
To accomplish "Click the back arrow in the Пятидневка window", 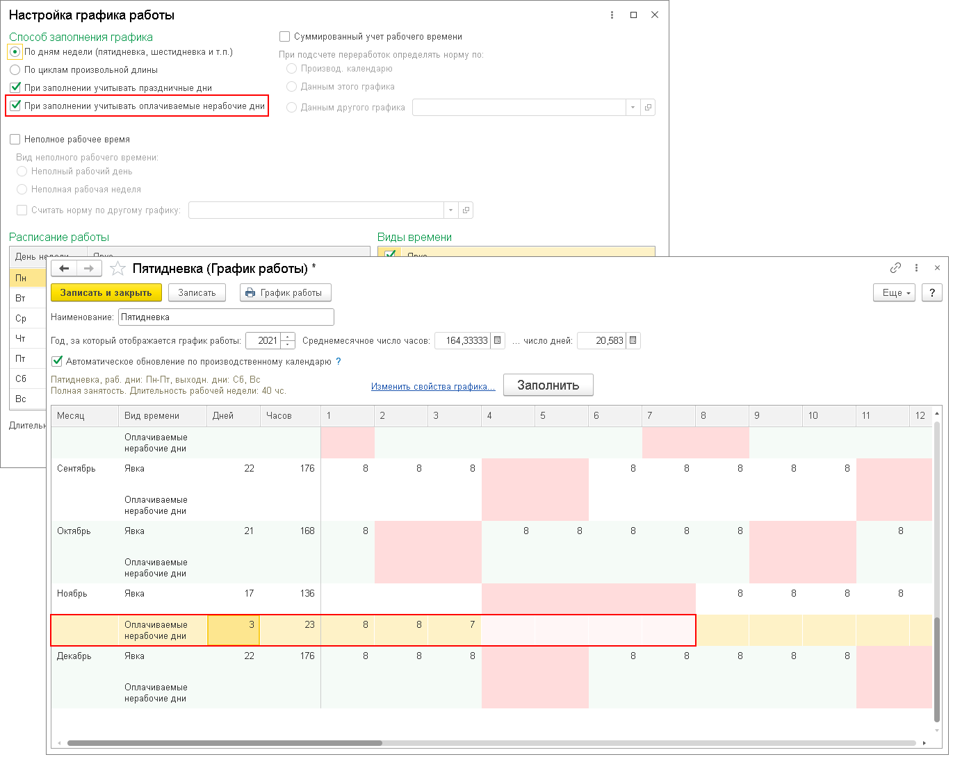I will coord(64,269).
